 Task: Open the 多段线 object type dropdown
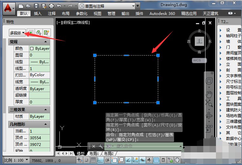(x=17, y=33)
